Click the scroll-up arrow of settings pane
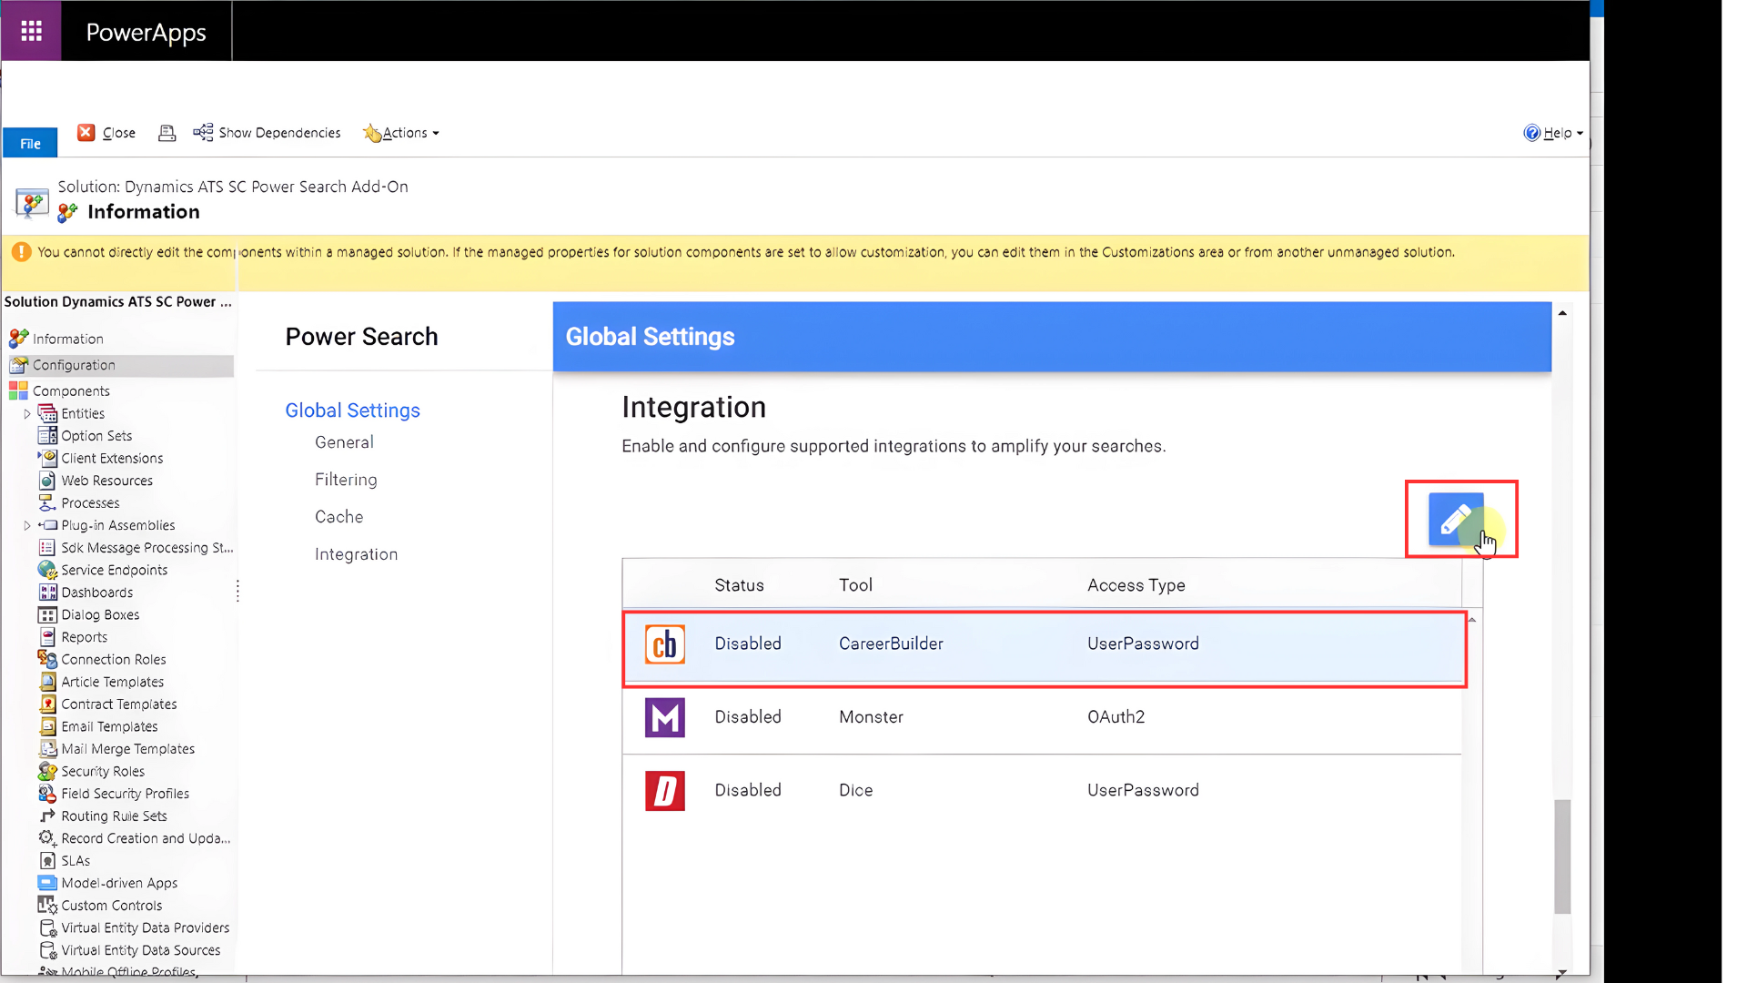 click(x=1562, y=313)
